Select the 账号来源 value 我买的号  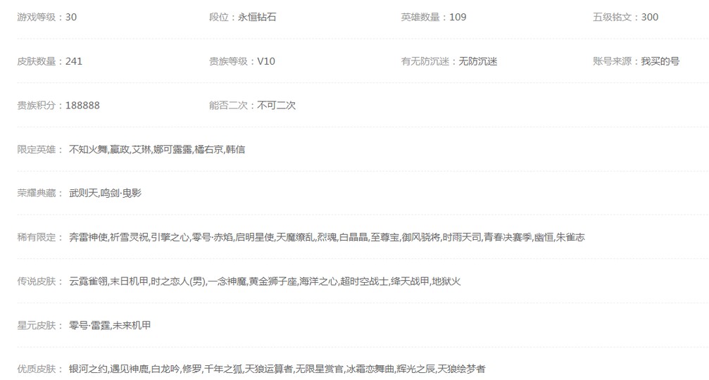pyautogui.click(x=660, y=61)
